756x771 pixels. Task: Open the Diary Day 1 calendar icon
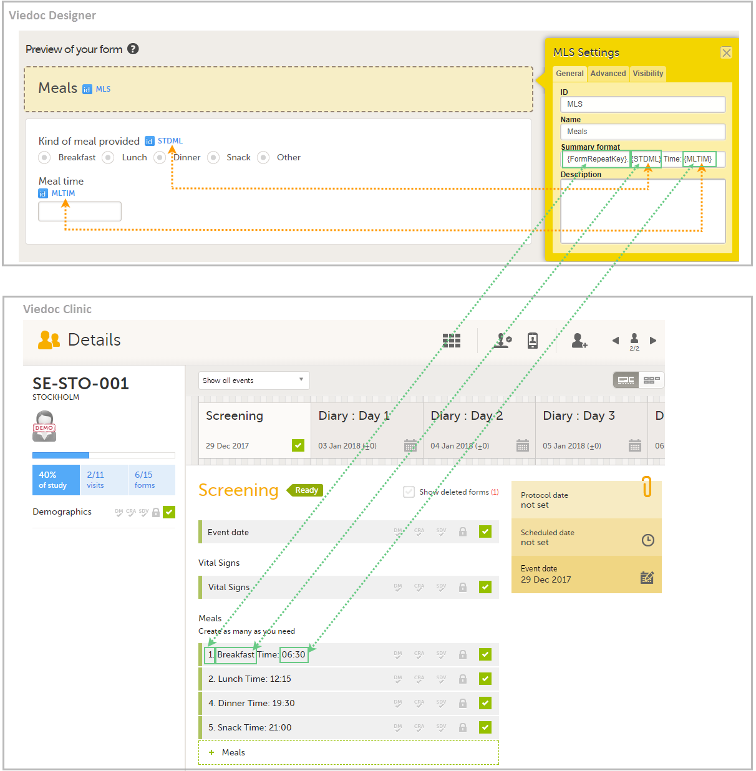410,445
